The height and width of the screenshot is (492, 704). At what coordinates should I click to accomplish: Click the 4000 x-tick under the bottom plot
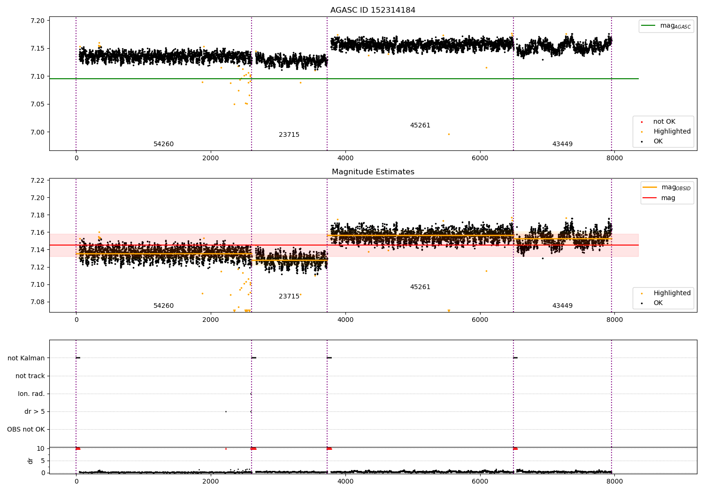[345, 482]
